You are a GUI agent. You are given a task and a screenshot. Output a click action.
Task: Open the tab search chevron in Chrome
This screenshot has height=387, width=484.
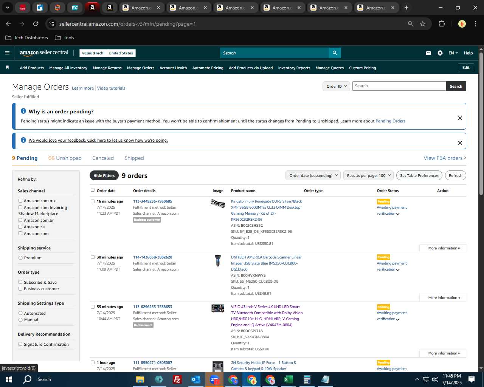tap(7, 8)
